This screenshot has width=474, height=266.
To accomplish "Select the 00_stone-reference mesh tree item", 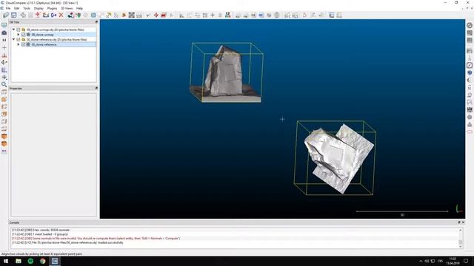I will coord(44,44).
